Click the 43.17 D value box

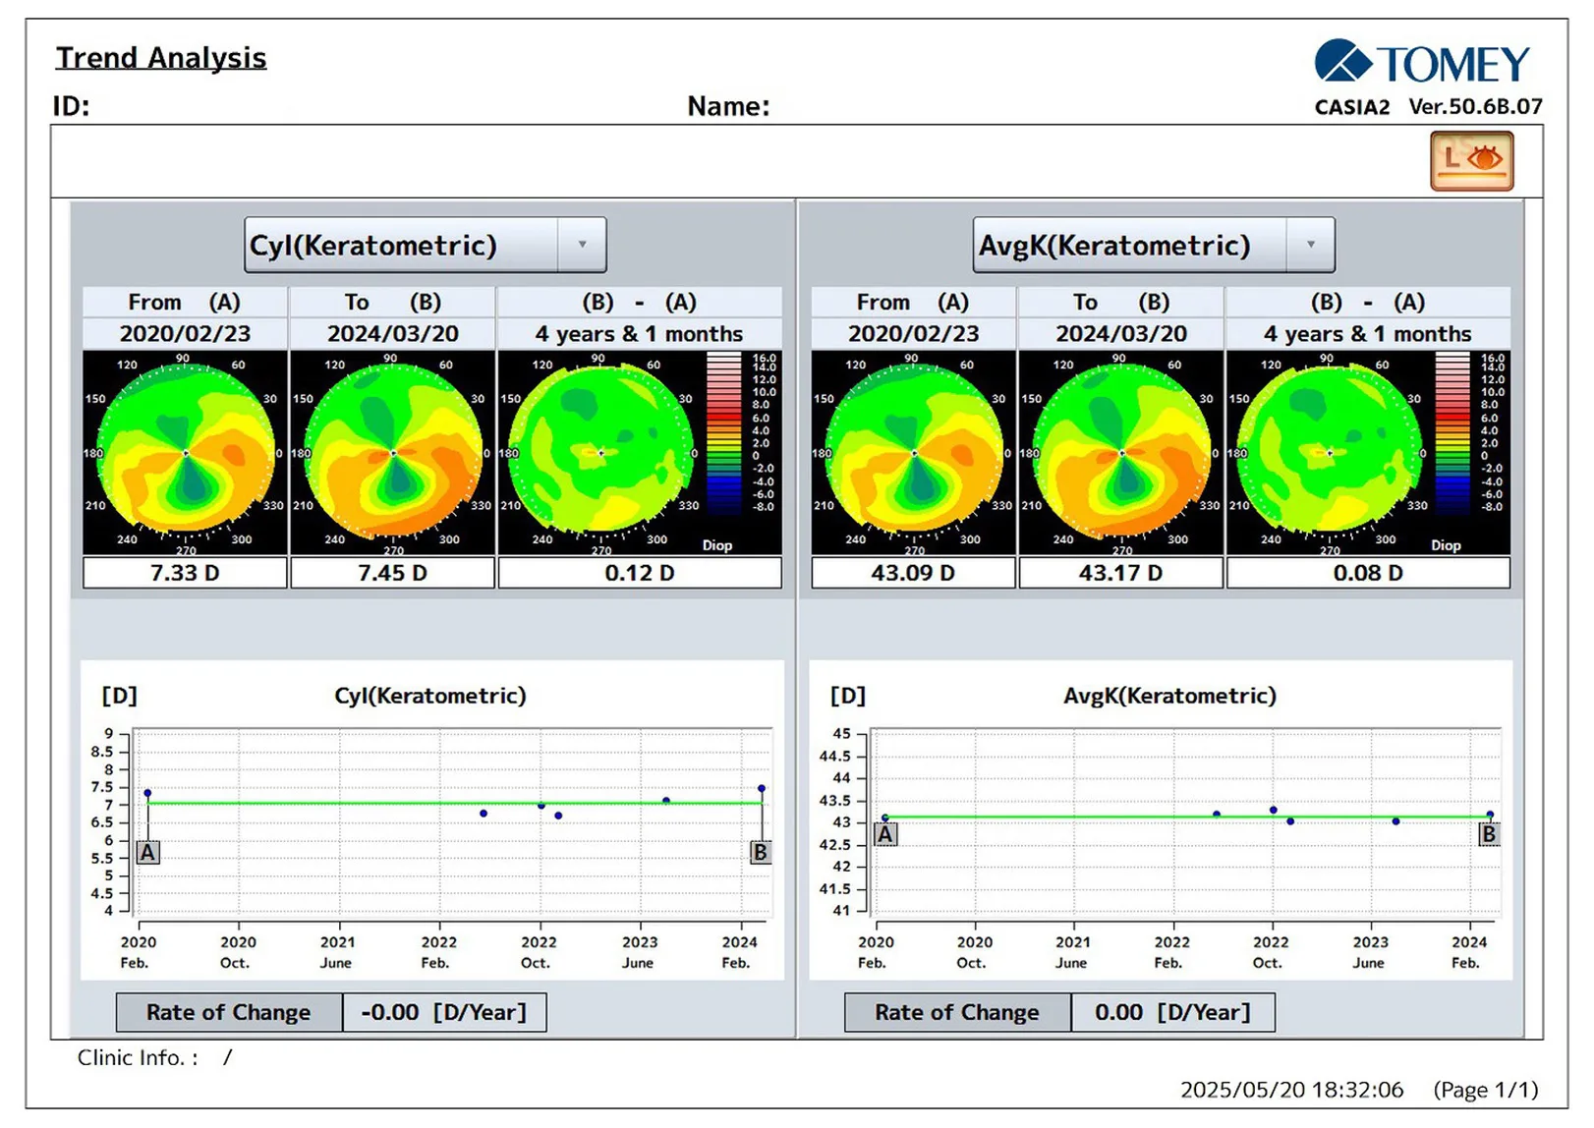tap(1121, 573)
